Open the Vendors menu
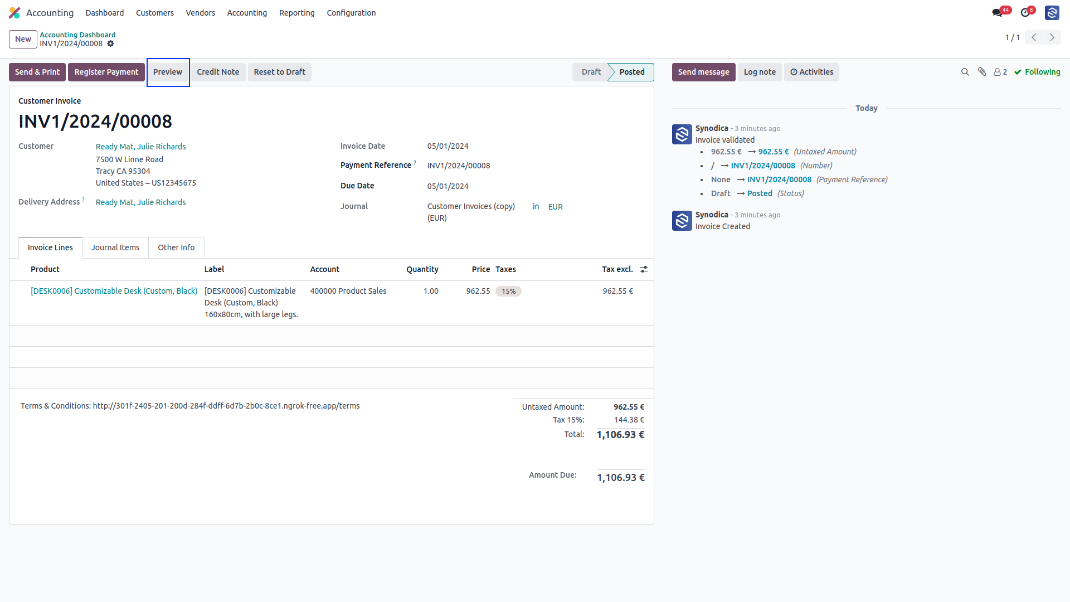1070x602 pixels. point(201,13)
